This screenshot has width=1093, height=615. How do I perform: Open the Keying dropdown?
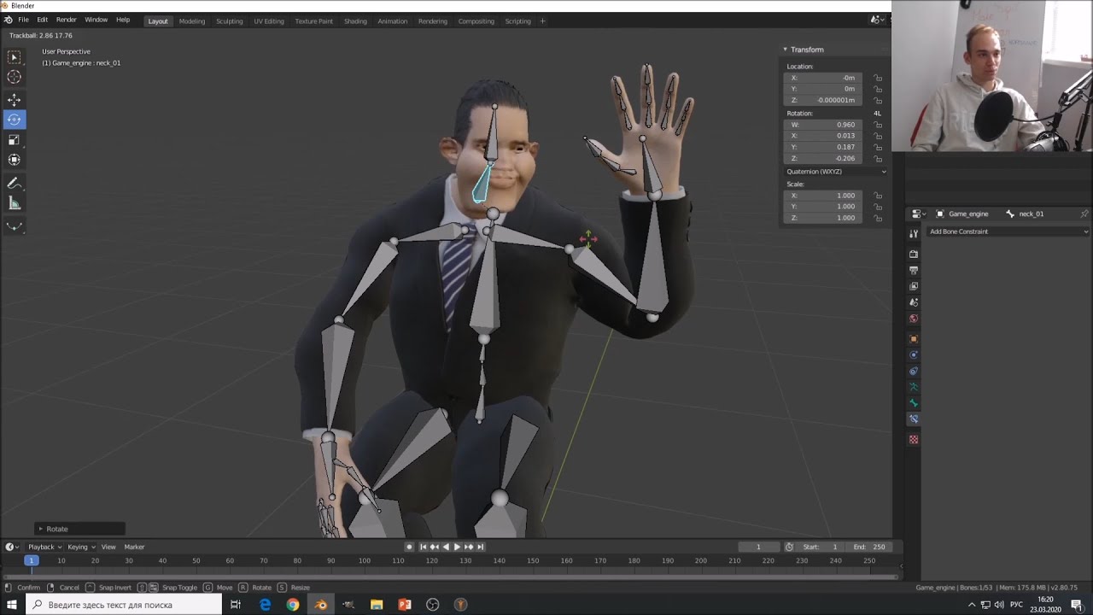pos(81,547)
